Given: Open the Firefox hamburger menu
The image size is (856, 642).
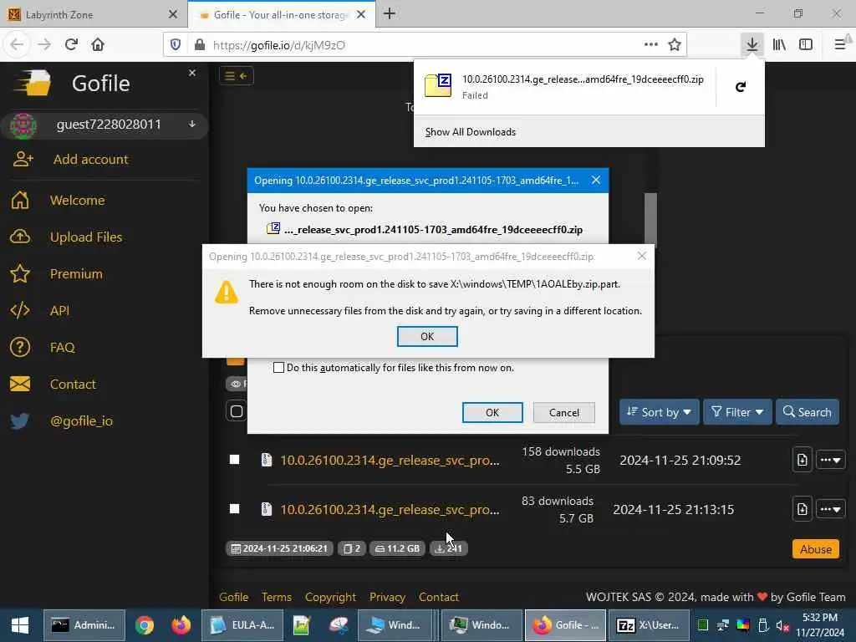Looking at the screenshot, I should 839,45.
